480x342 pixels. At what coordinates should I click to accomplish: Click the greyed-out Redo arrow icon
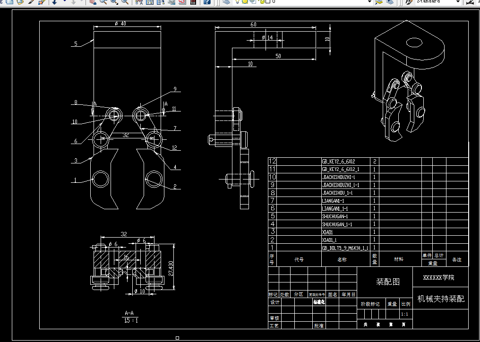pyautogui.click(x=74, y=2)
